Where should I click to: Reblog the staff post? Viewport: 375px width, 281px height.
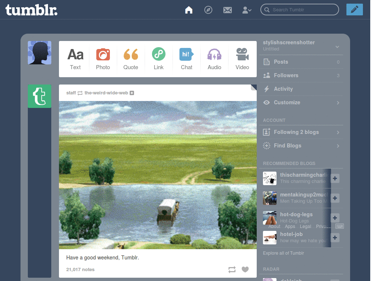point(232,270)
